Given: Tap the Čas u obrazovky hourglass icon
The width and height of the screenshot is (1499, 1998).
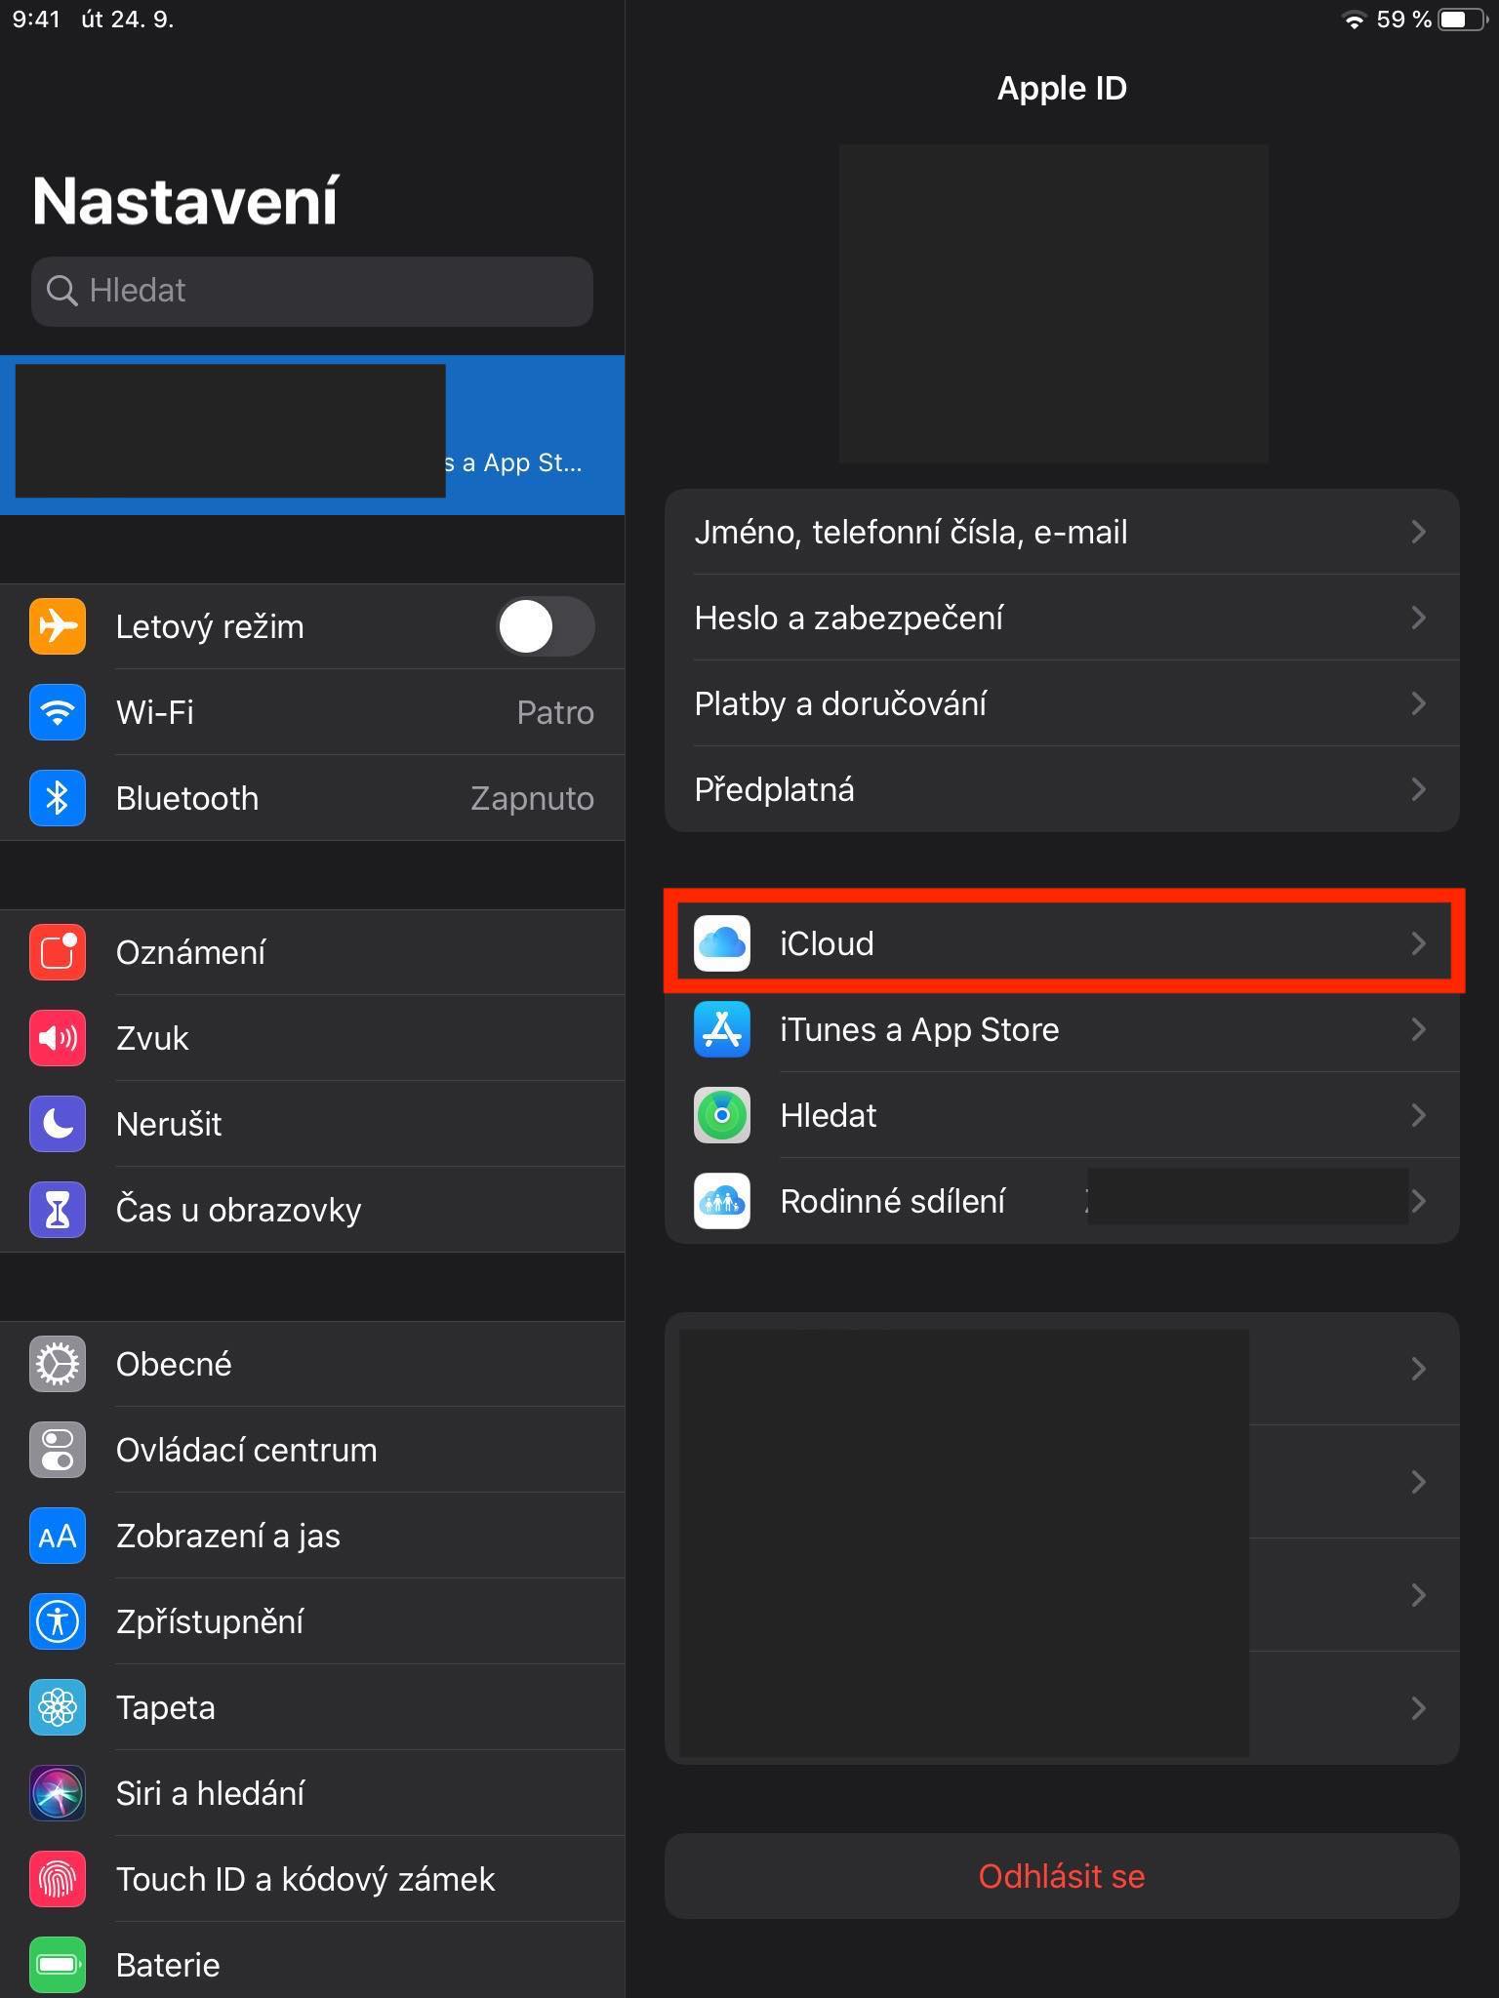Looking at the screenshot, I should 58,1209.
